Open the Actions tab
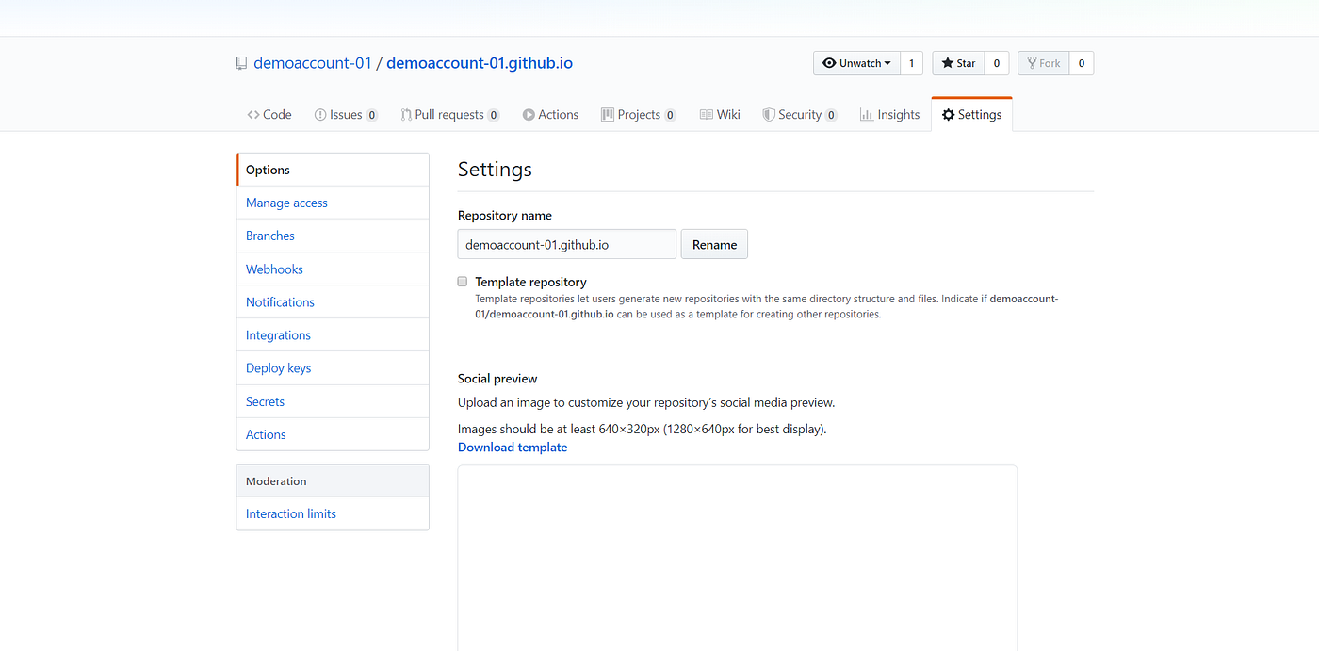Screen dimensions: 1319x651 550,113
